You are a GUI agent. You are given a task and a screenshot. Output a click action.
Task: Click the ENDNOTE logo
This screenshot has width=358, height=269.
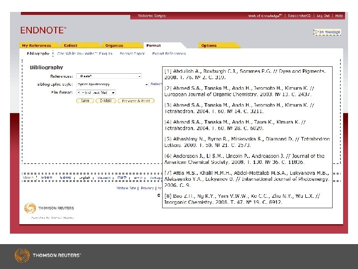point(43,30)
